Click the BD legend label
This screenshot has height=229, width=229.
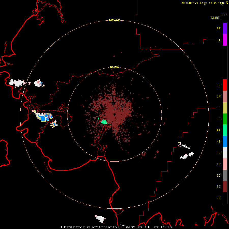(x=218, y=108)
